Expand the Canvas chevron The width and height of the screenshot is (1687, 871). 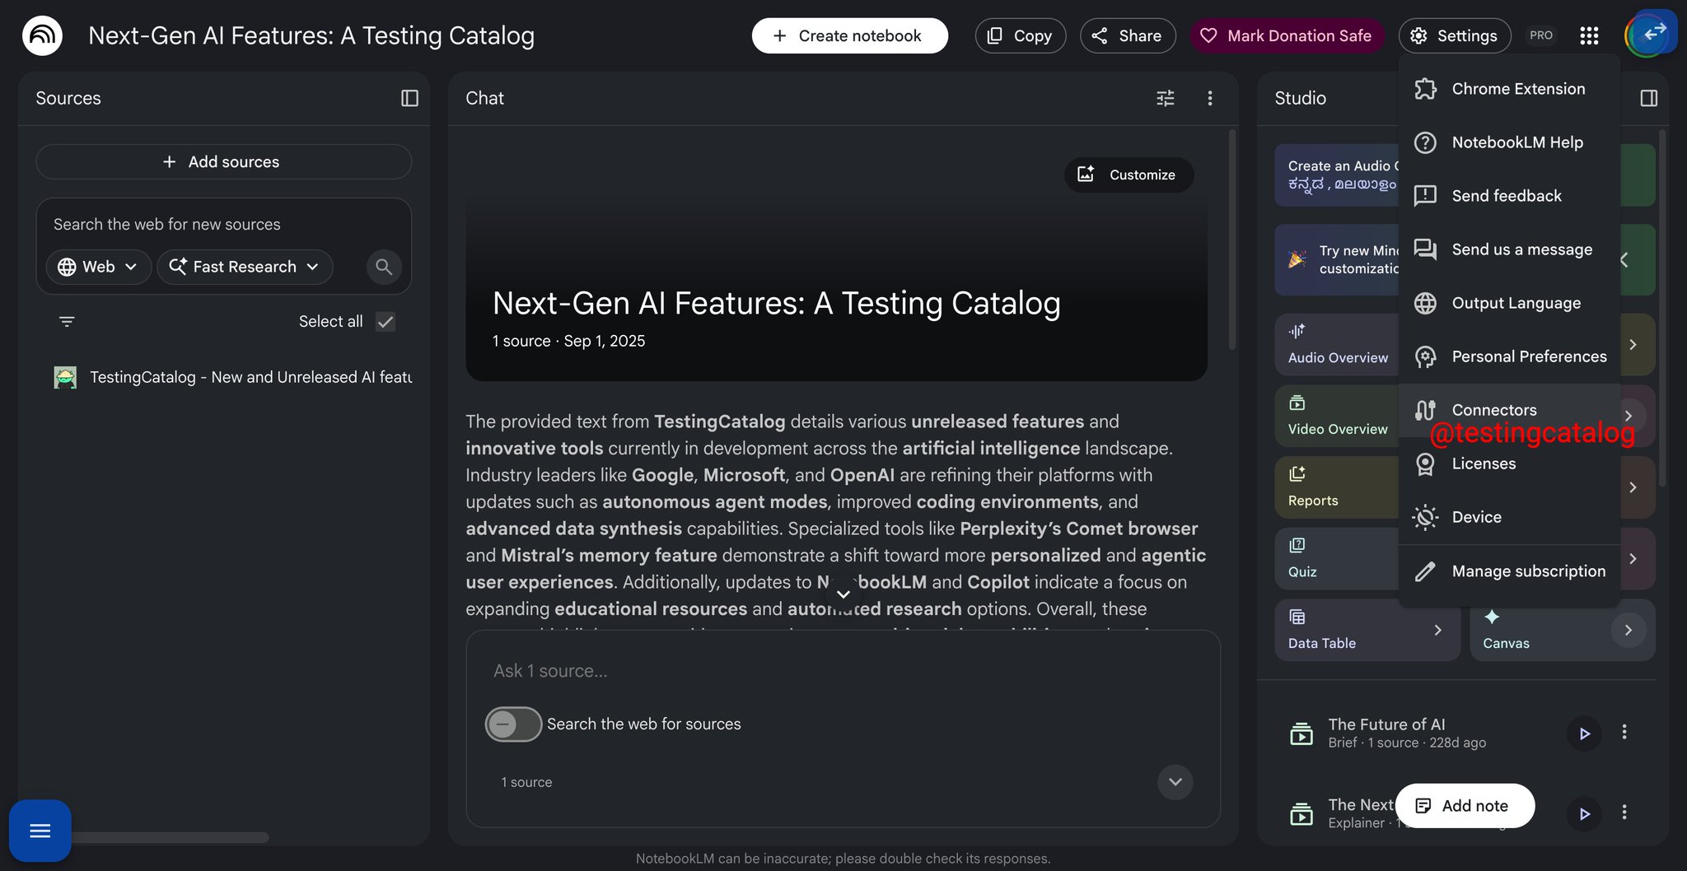click(1629, 630)
